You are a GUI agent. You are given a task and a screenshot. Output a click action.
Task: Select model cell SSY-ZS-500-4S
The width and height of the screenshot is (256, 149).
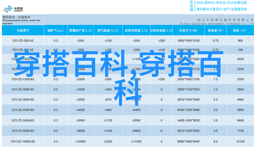point(23,41)
